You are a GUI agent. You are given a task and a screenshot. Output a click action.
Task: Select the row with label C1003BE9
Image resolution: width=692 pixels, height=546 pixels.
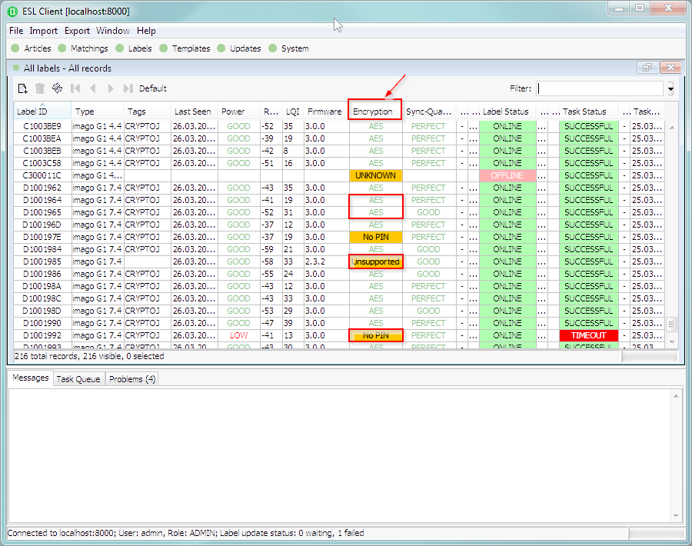pyautogui.click(x=338, y=126)
